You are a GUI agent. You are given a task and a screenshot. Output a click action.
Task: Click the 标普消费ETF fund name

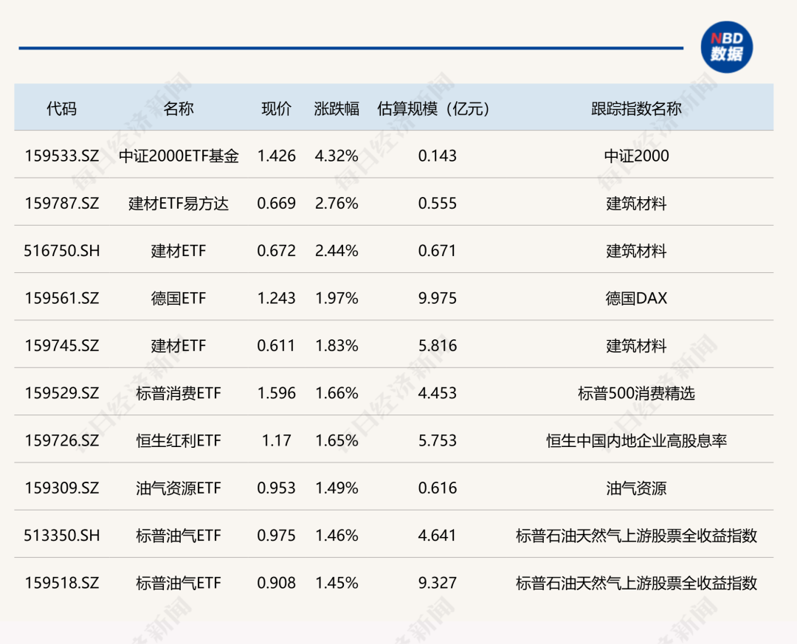179,393
